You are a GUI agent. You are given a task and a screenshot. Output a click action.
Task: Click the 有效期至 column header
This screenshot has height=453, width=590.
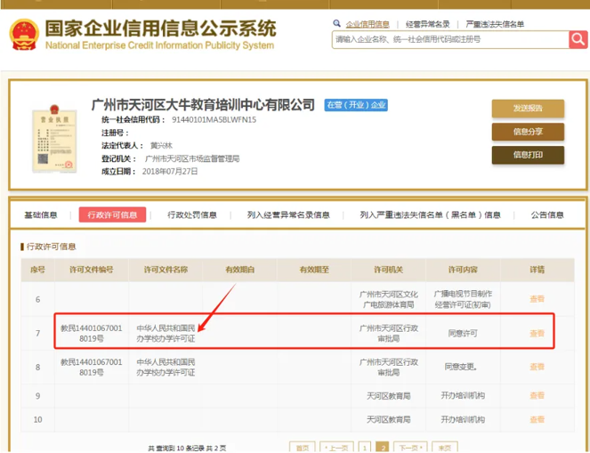tap(314, 270)
